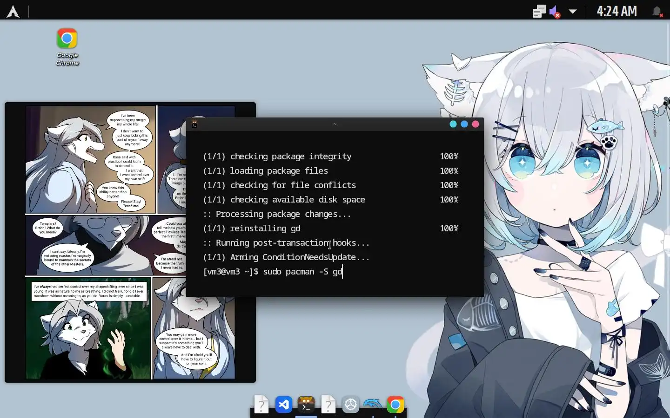The height and width of the screenshot is (418, 670).
Task: Click 'checking package integrity' line in terminal
Action: (291, 157)
